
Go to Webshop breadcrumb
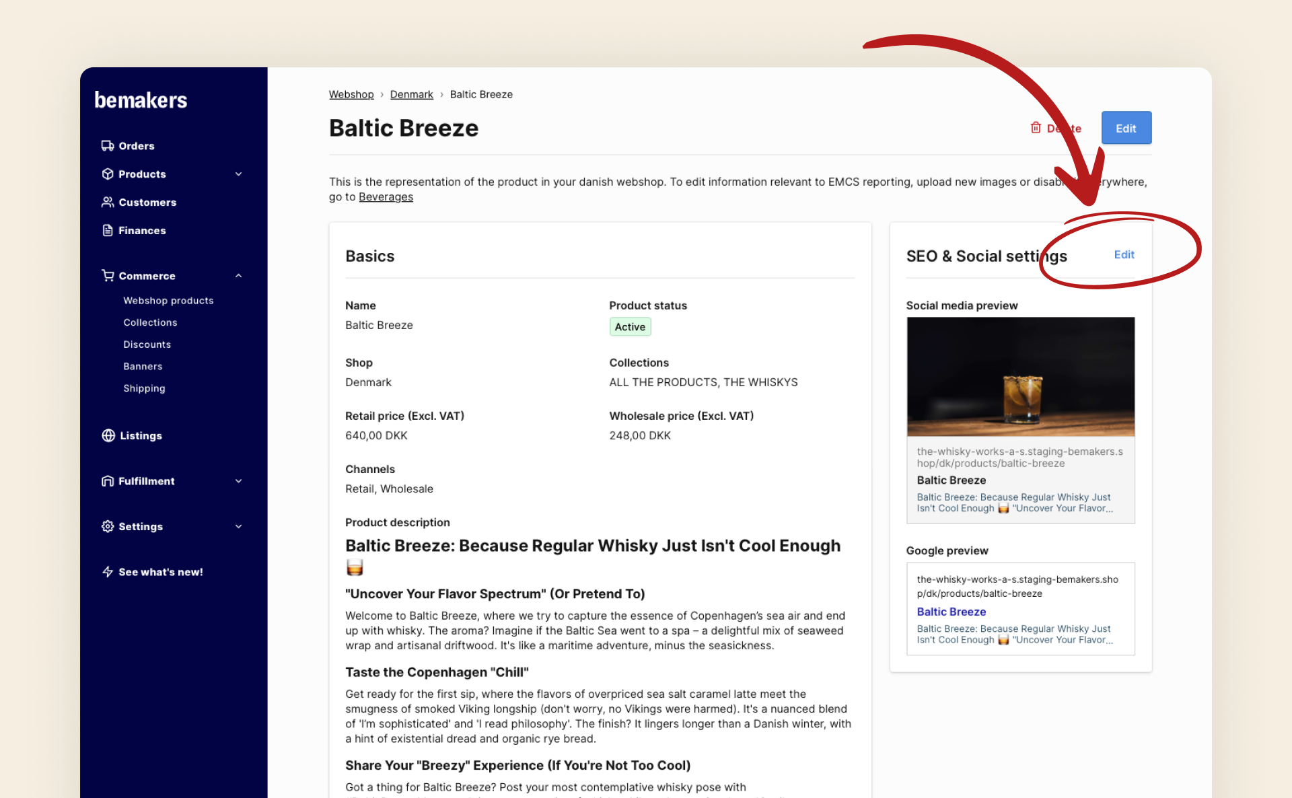point(351,94)
